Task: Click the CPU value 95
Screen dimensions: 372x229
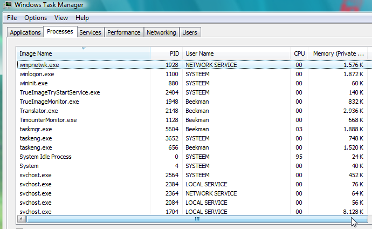Action: [299, 157]
